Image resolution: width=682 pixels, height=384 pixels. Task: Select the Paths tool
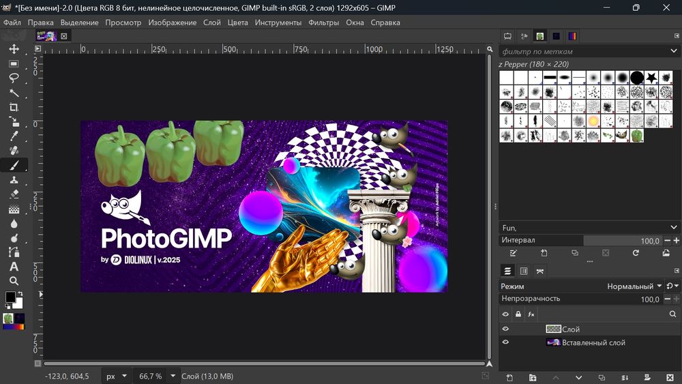14,252
